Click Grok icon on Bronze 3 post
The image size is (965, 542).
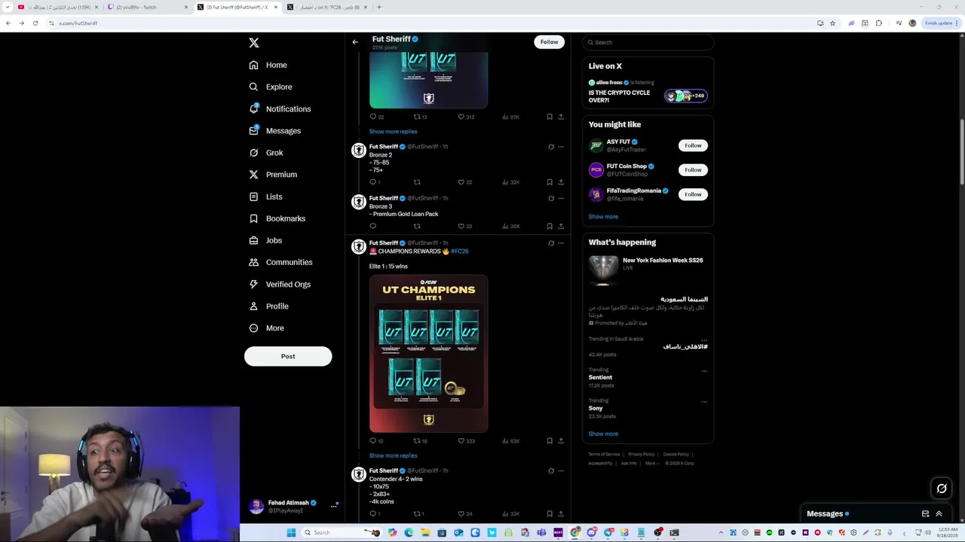click(x=551, y=199)
